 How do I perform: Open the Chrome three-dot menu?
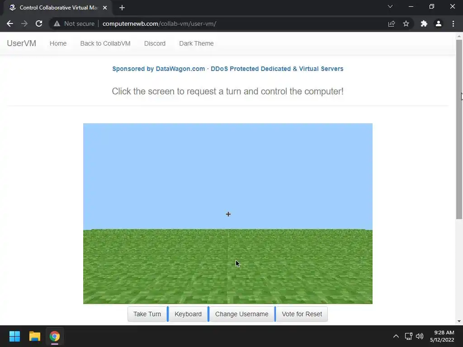click(453, 23)
